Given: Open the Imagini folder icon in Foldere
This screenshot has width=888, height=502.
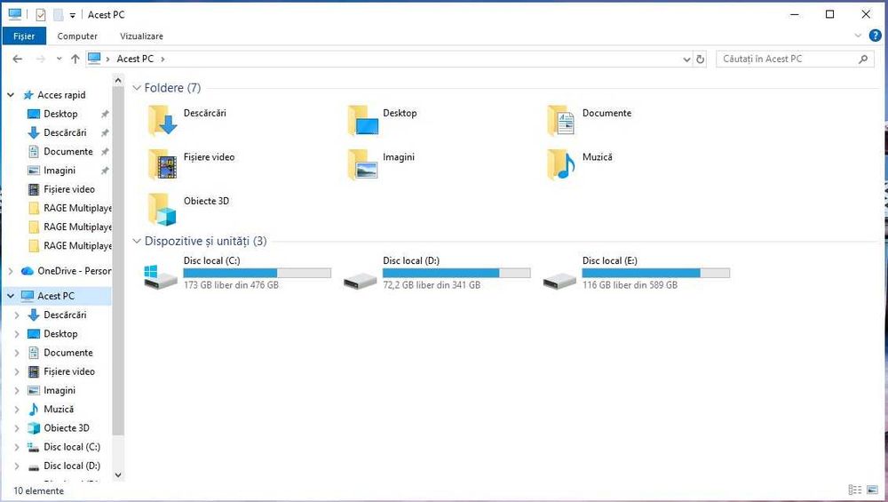Looking at the screenshot, I should [362, 164].
